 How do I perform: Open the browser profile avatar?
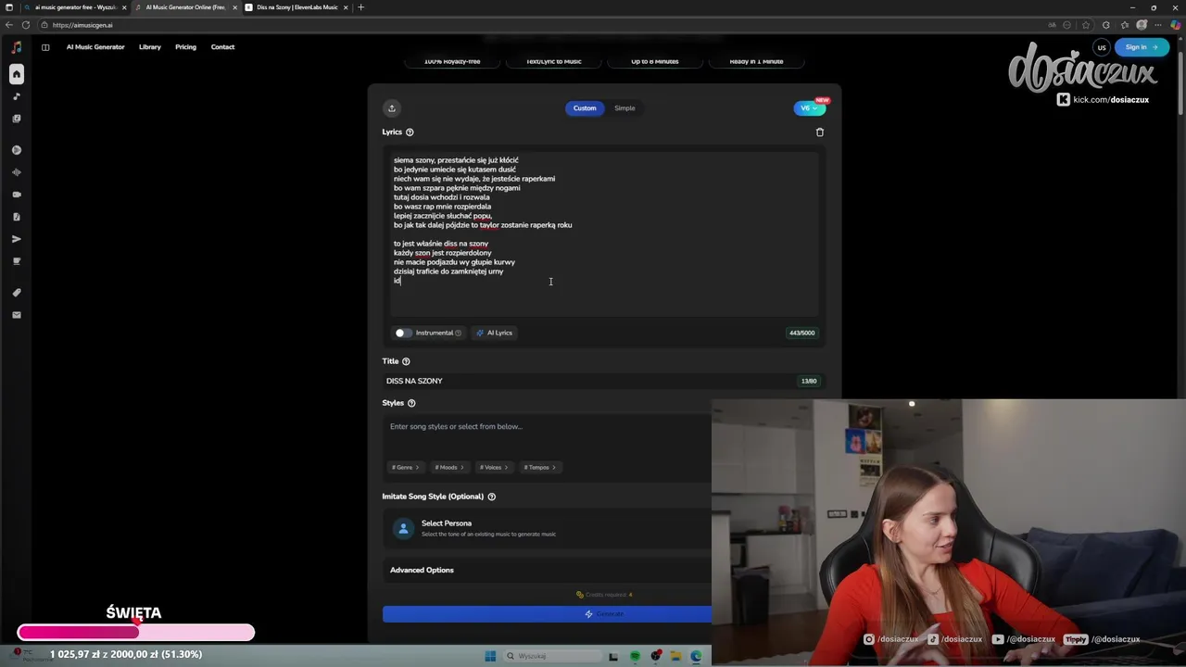pos(1142,25)
